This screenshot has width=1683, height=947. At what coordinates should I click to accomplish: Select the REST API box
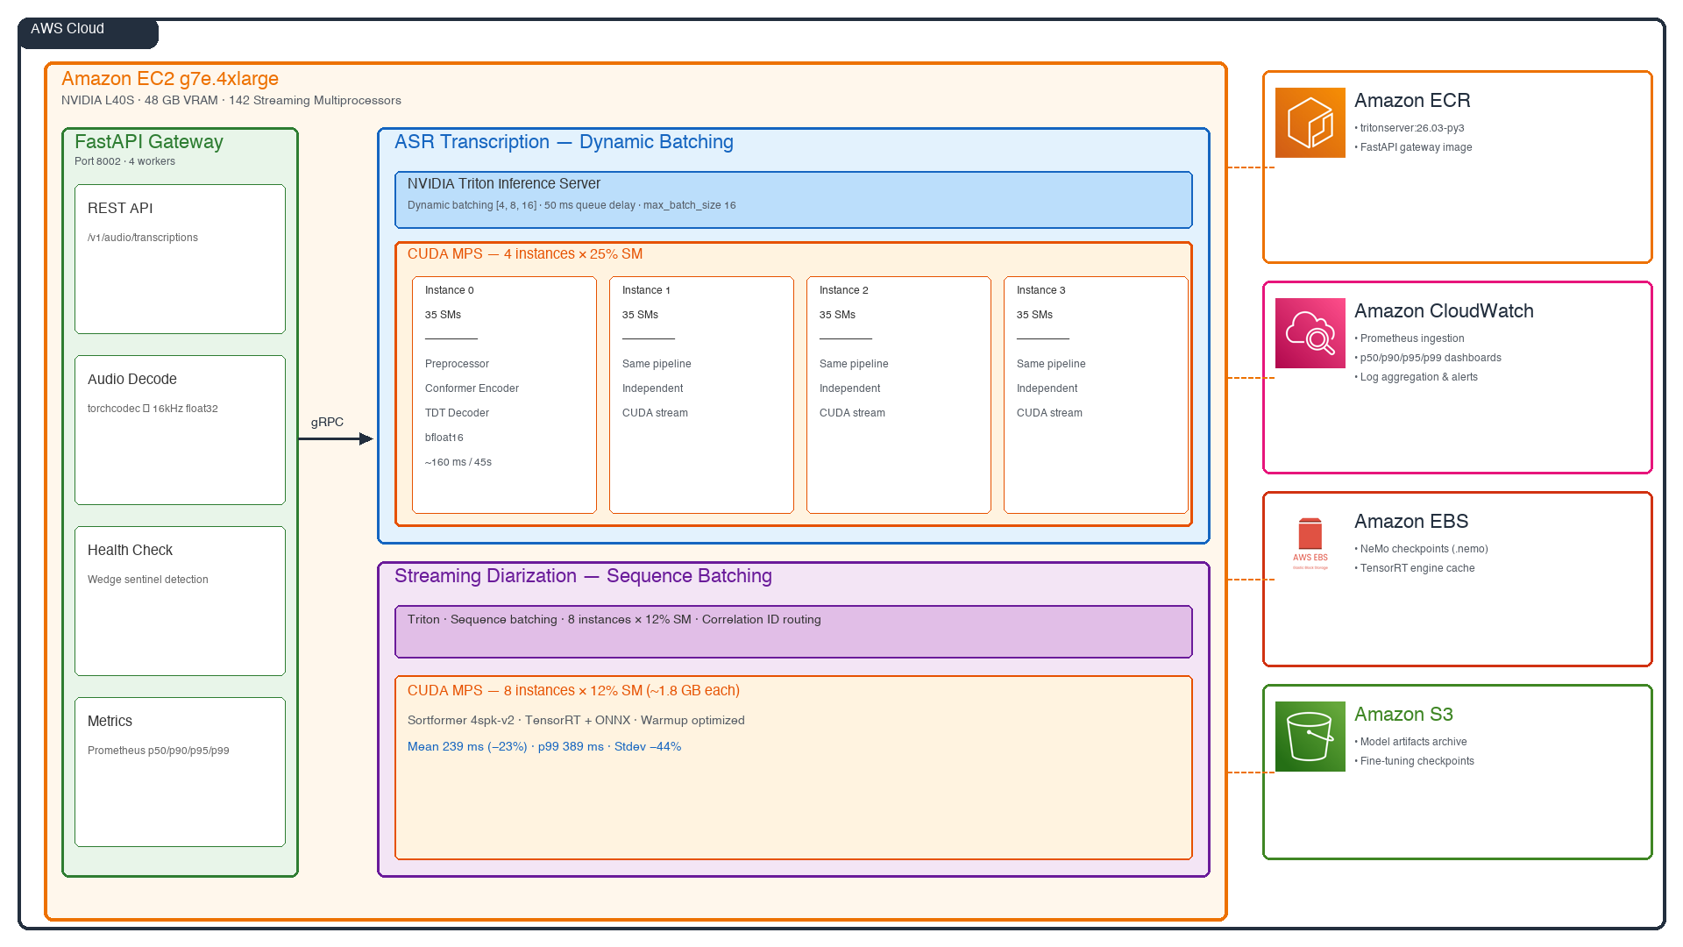click(x=180, y=259)
